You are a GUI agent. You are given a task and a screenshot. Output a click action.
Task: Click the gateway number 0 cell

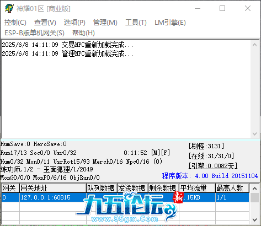tap(10, 197)
